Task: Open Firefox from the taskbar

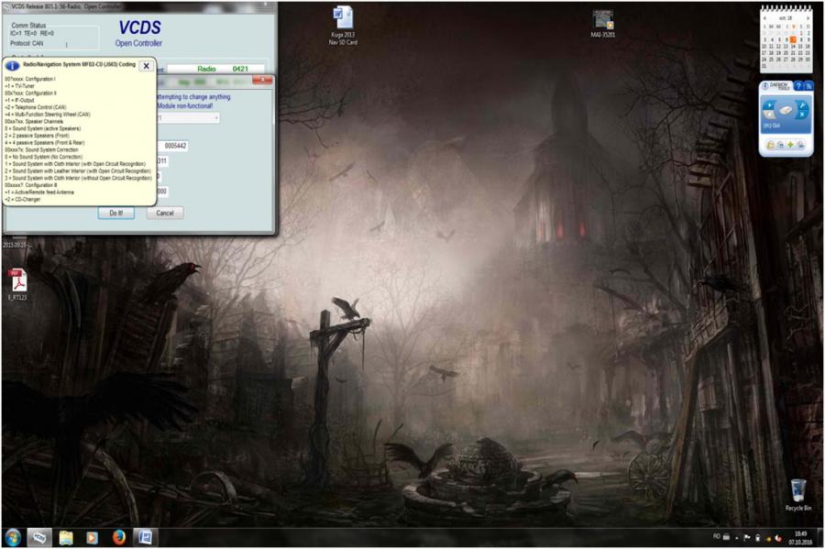Action: [x=118, y=537]
